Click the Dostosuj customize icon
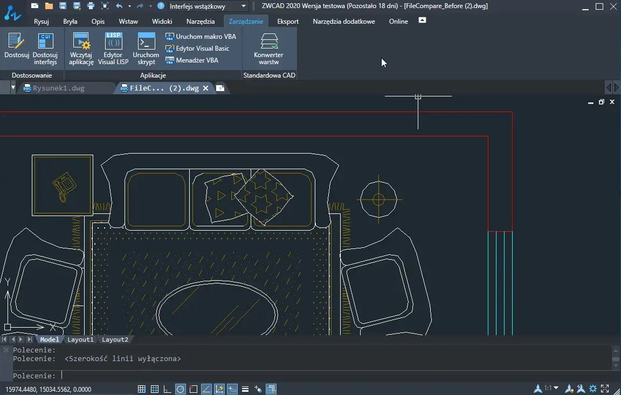This screenshot has width=621, height=395. 17,48
